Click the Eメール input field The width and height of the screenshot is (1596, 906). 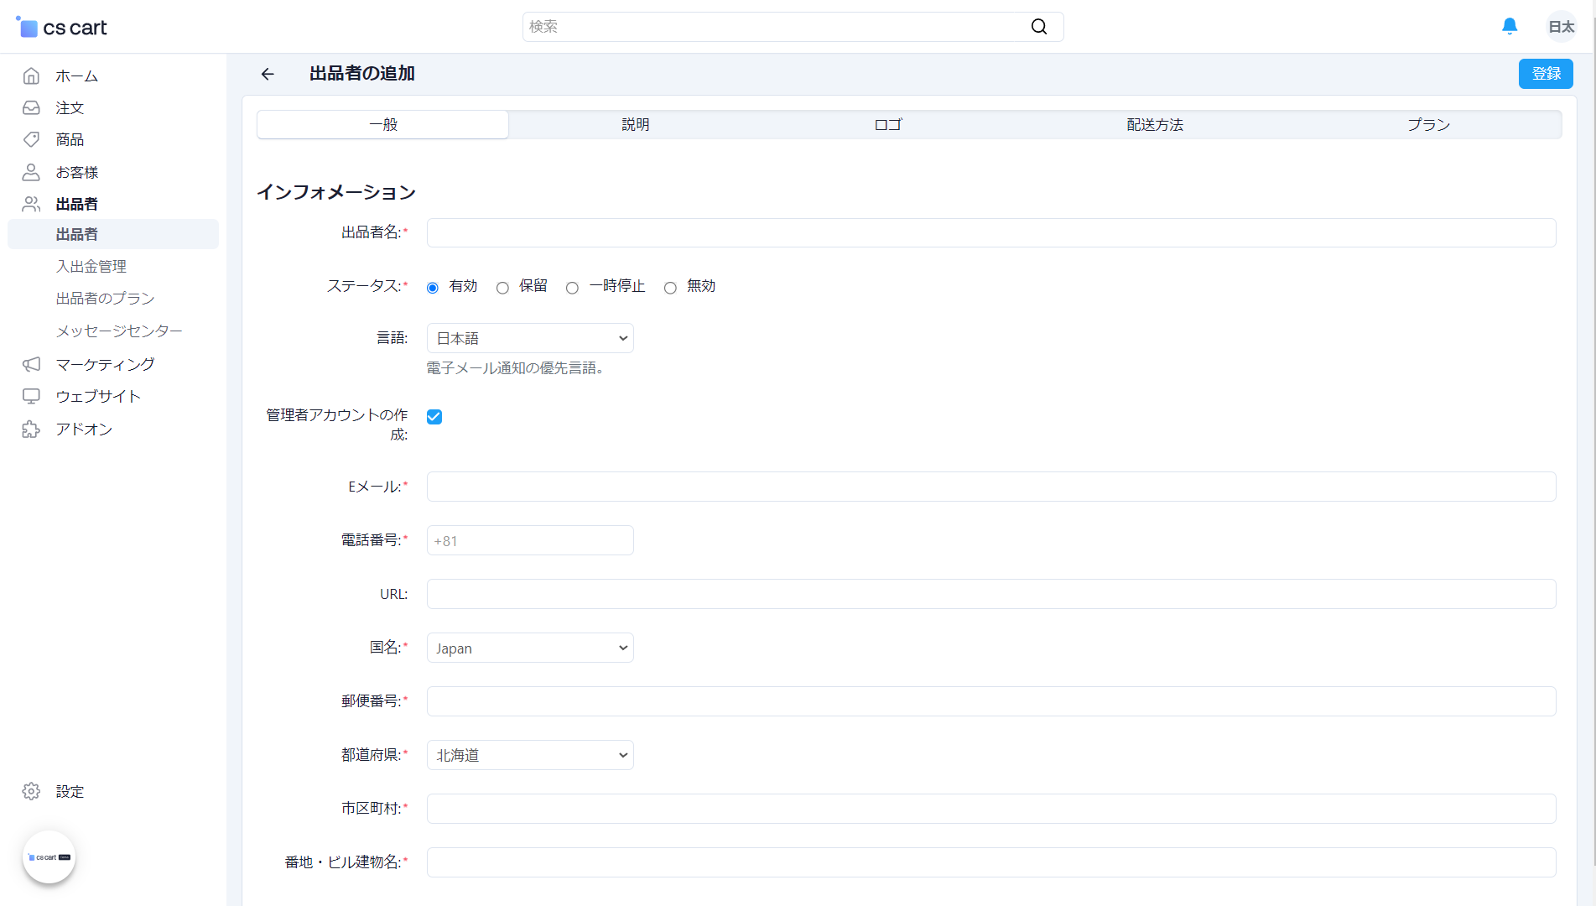[x=991, y=487]
